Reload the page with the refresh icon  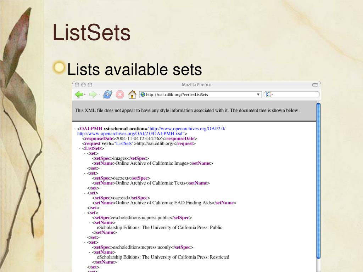click(107, 94)
